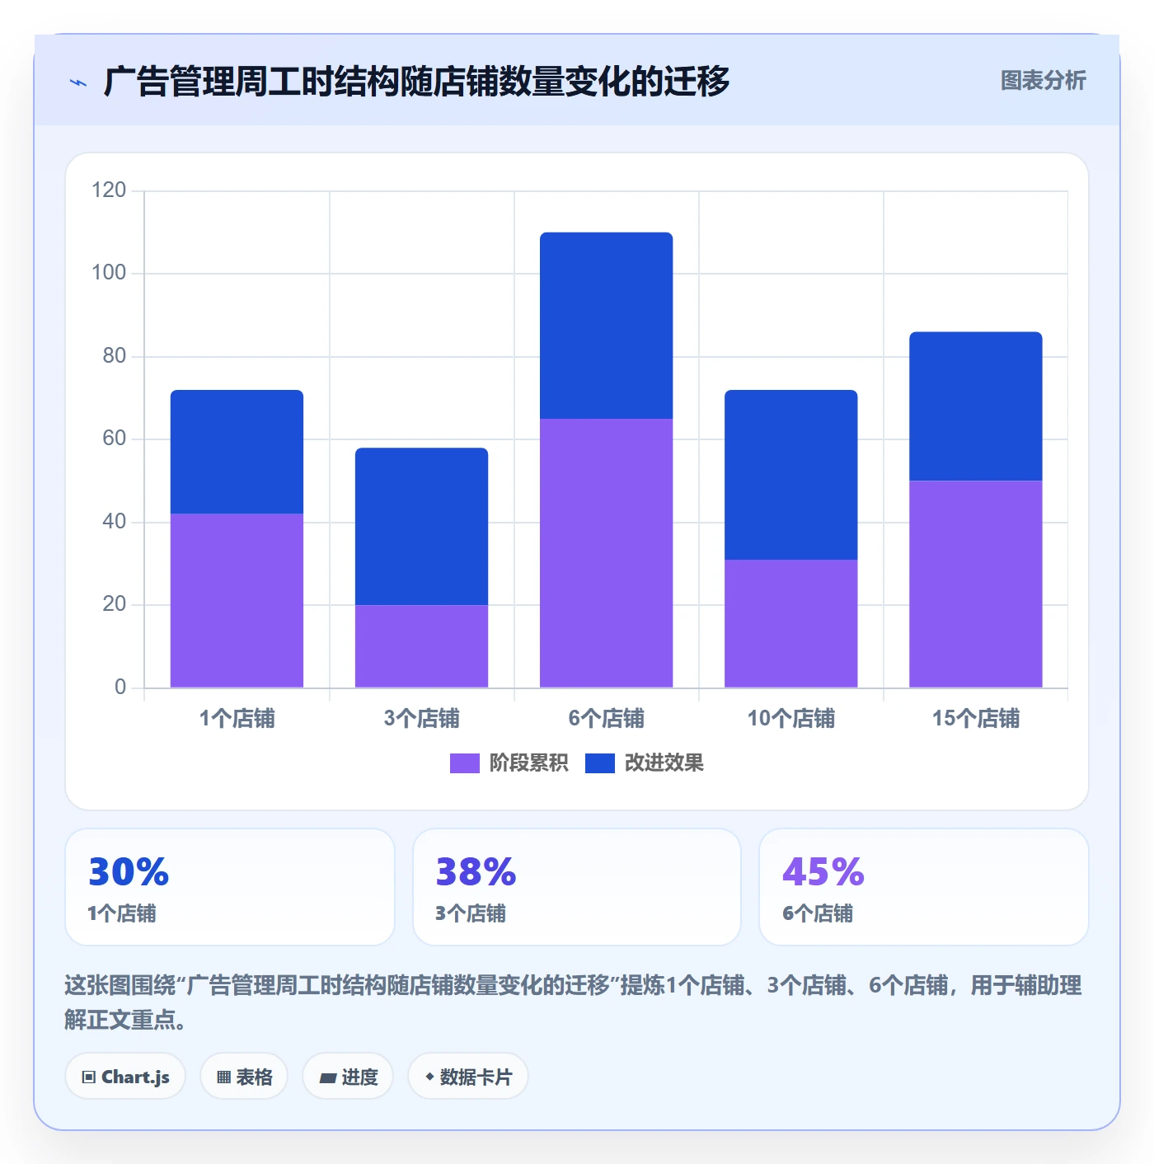The width and height of the screenshot is (1154, 1164).
Task: Click the blue bar segment for 15个店铺
Action: [x=975, y=406]
